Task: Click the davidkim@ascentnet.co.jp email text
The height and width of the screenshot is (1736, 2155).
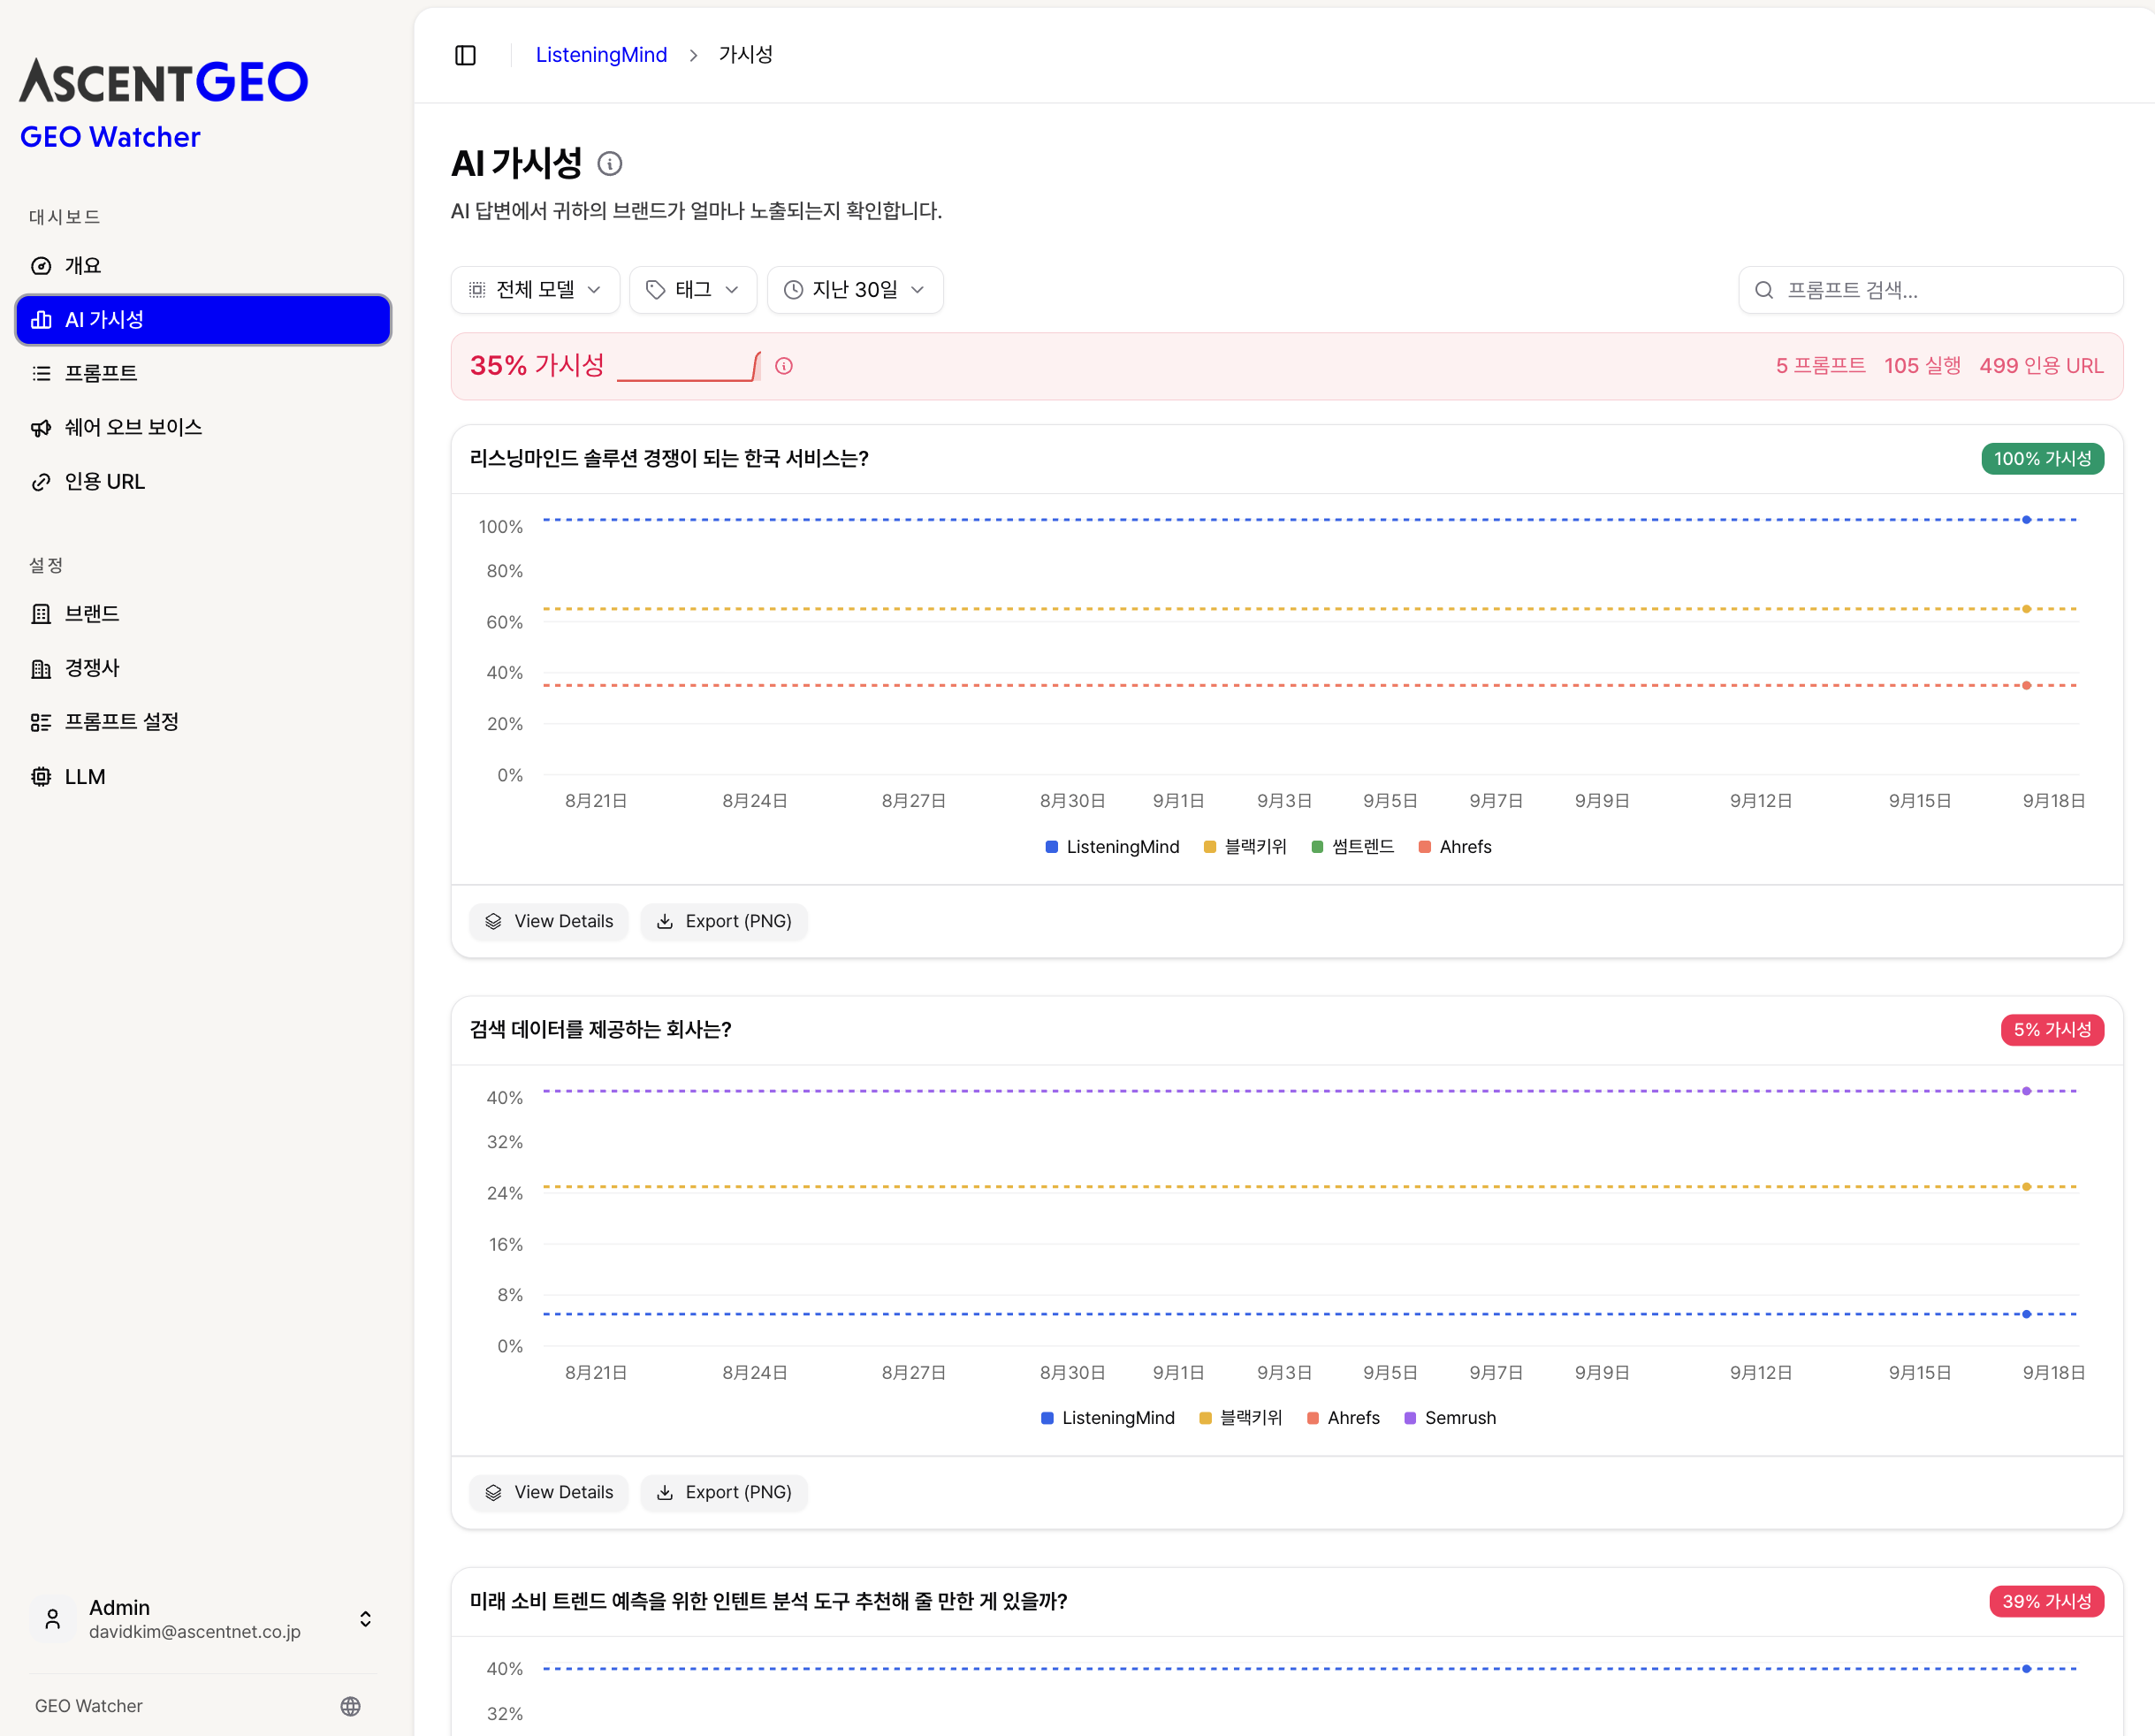Action: click(195, 1632)
